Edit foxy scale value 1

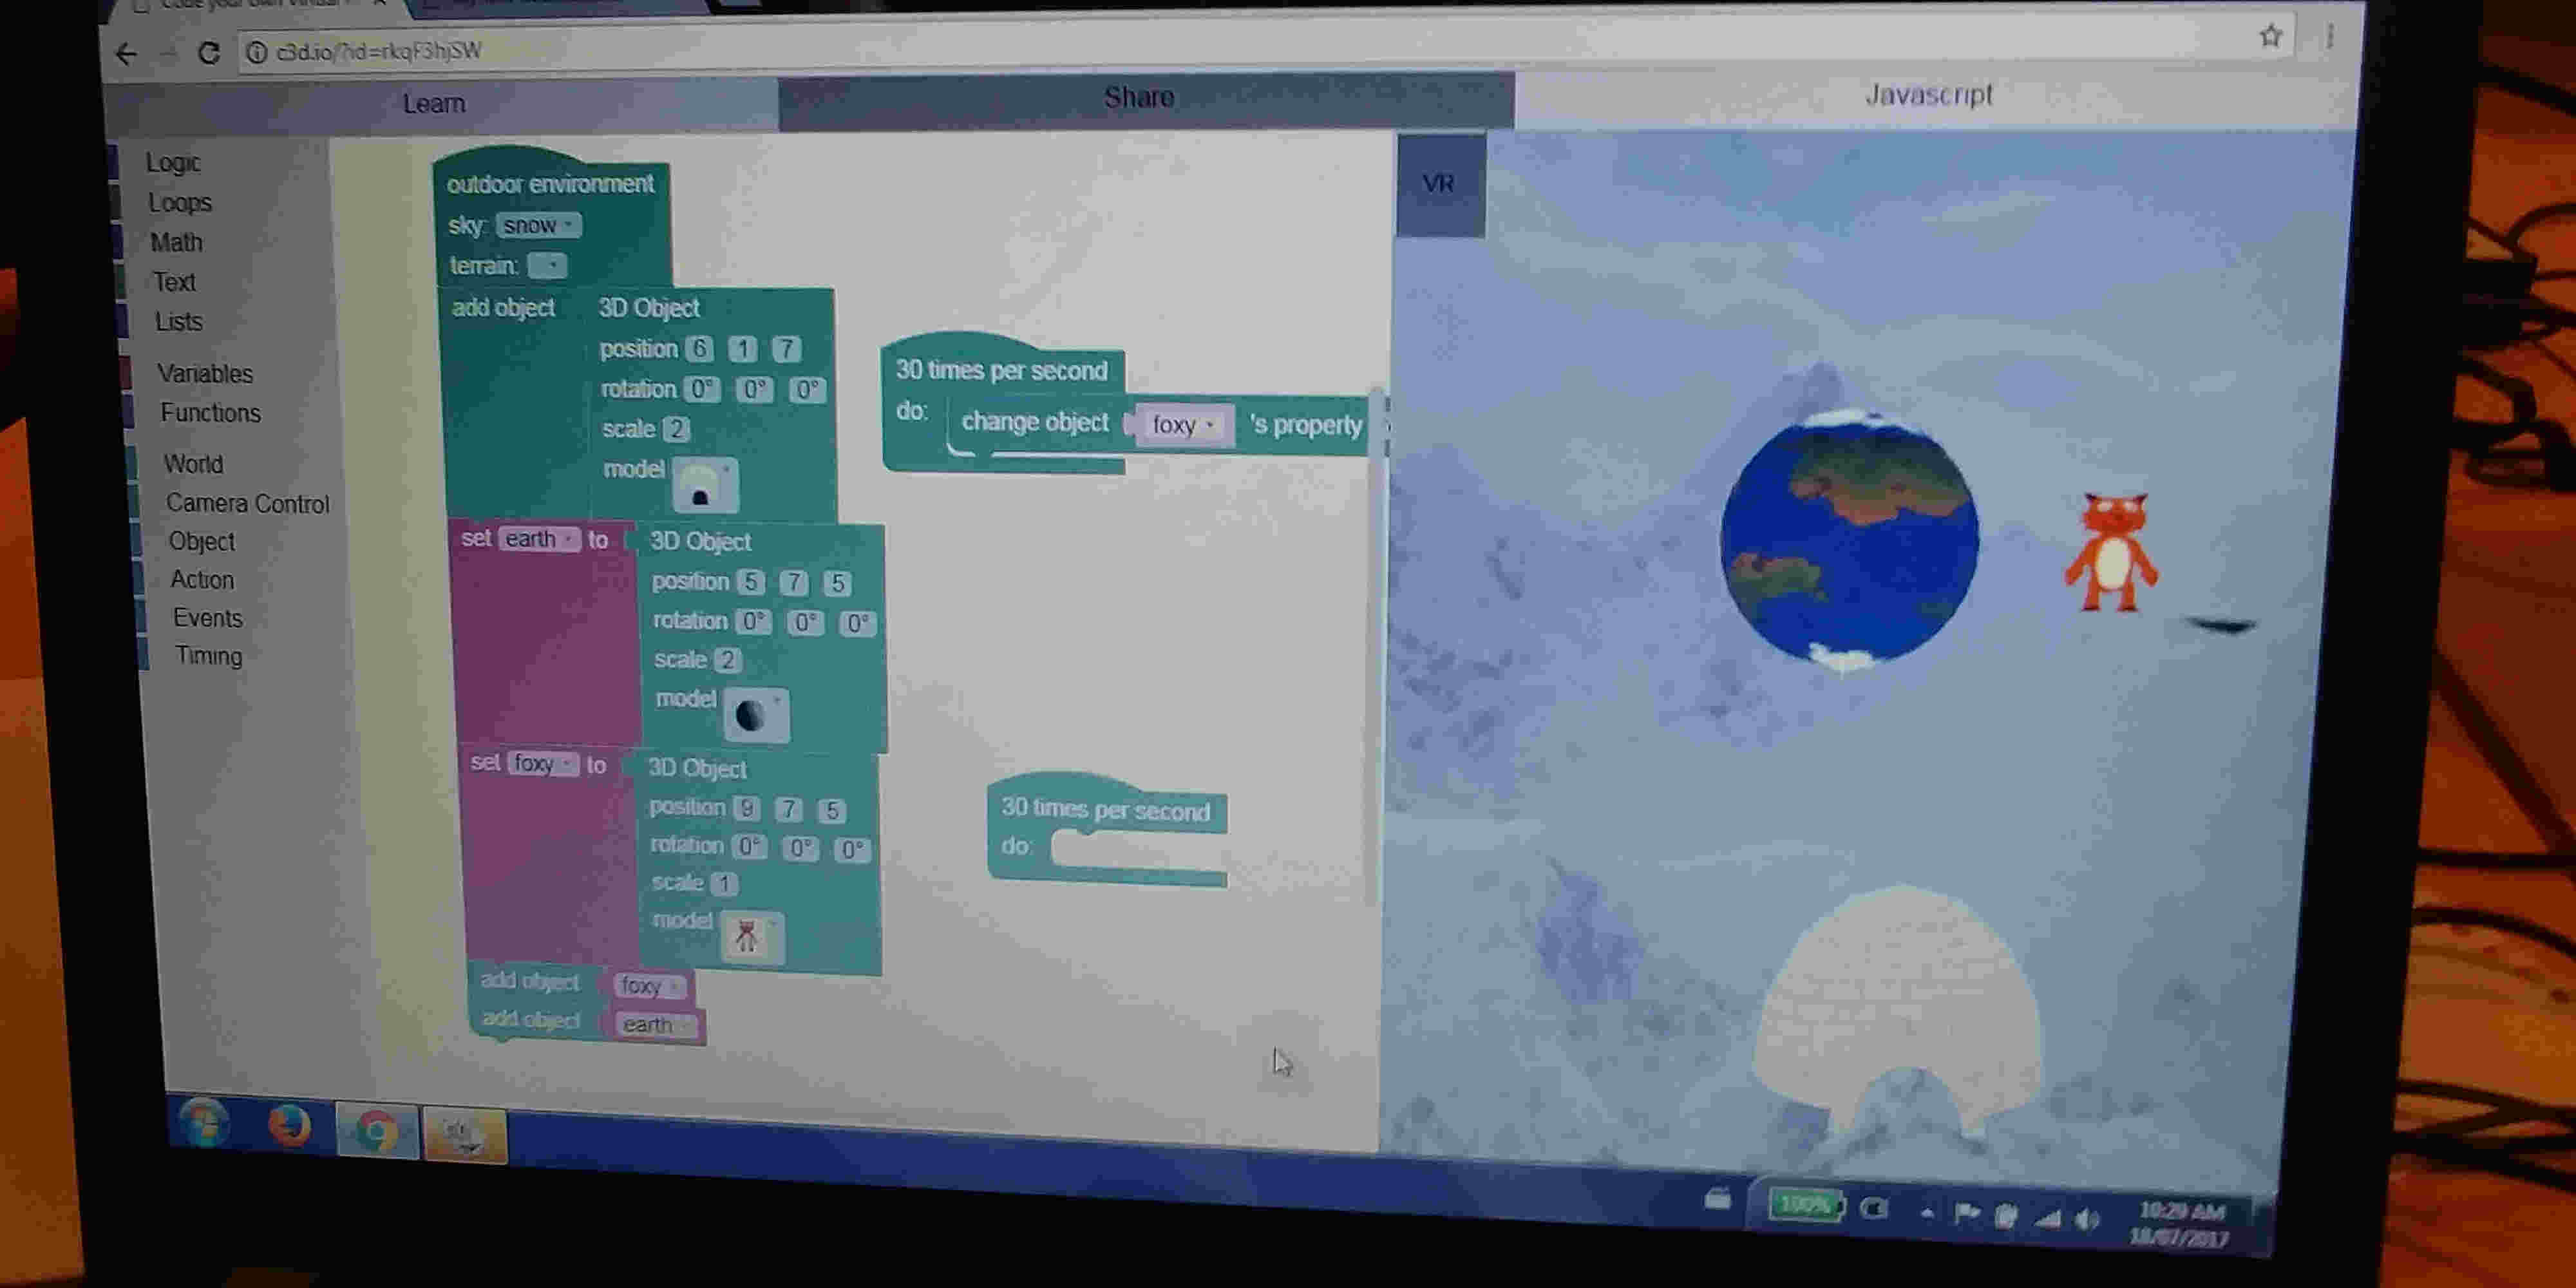click(x=724, y=884)
